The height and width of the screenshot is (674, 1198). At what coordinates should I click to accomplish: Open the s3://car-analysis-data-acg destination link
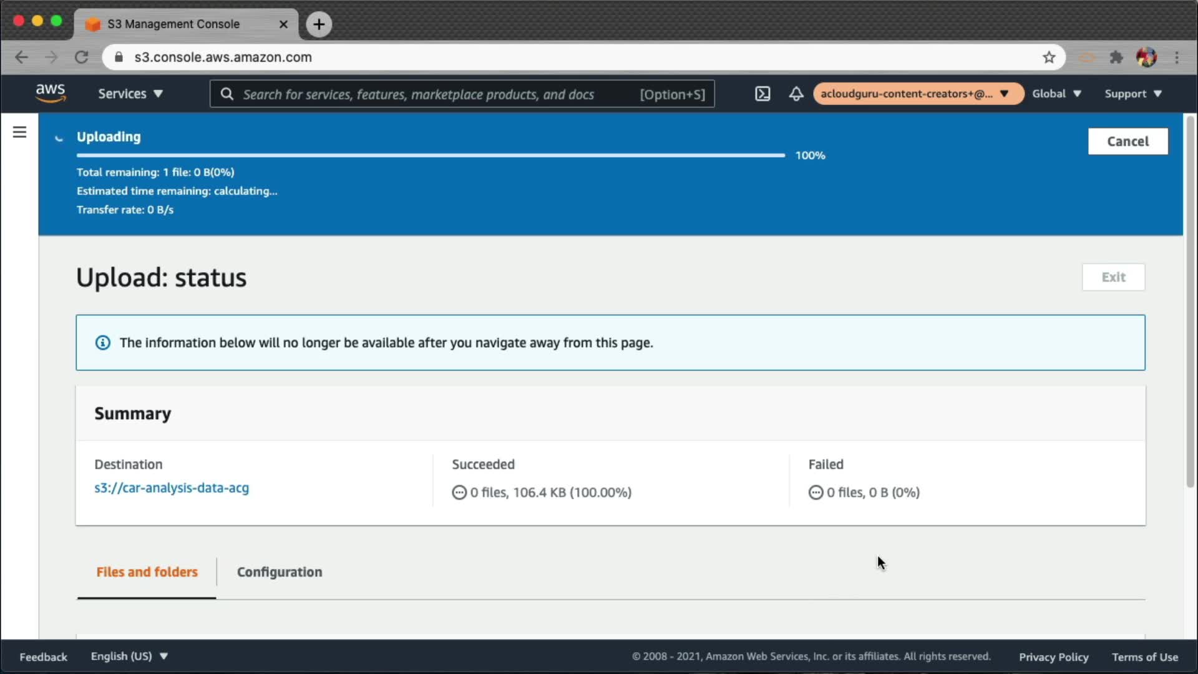[x=172, y=488]
